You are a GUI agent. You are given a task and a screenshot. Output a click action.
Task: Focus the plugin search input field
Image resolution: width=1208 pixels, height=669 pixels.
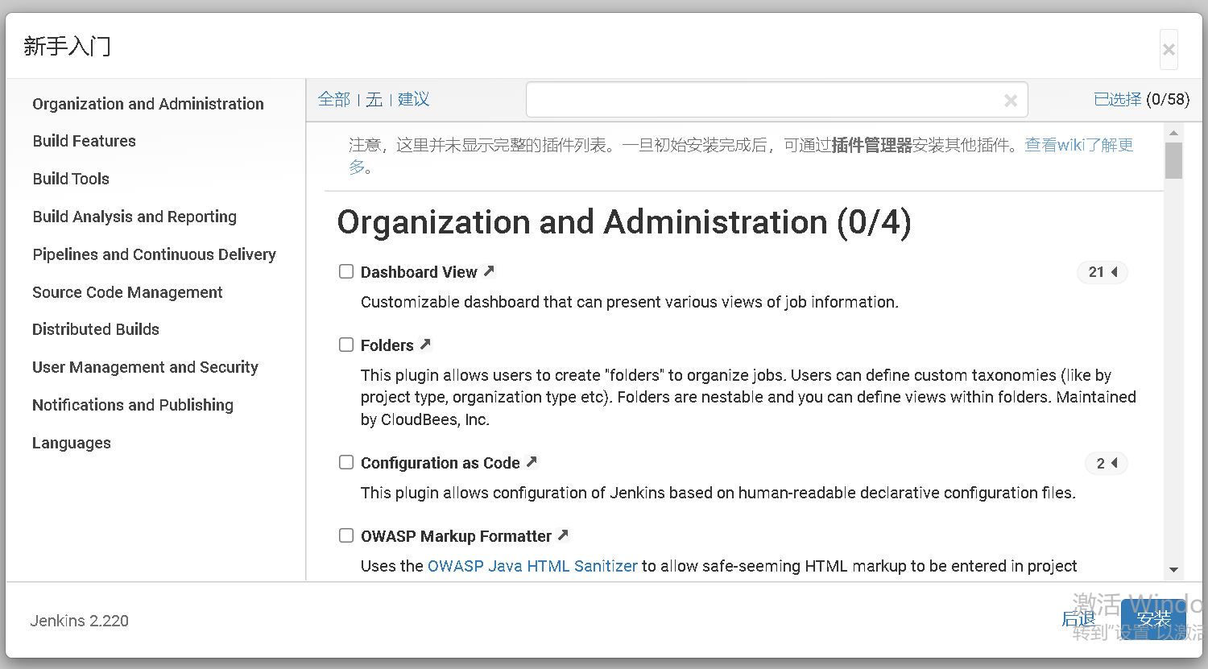(777, 100)
